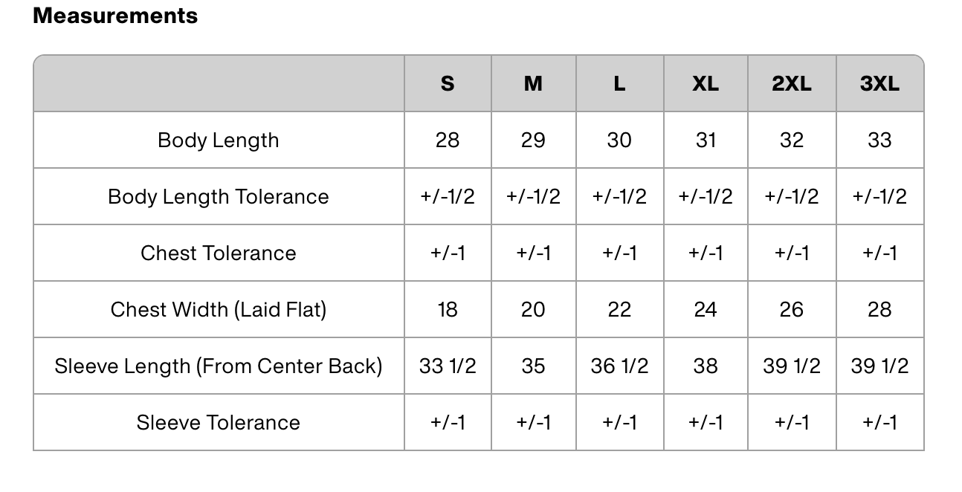Click the XL size column header
The height and width of the screenshot is (492, 962).
(706, 83)
